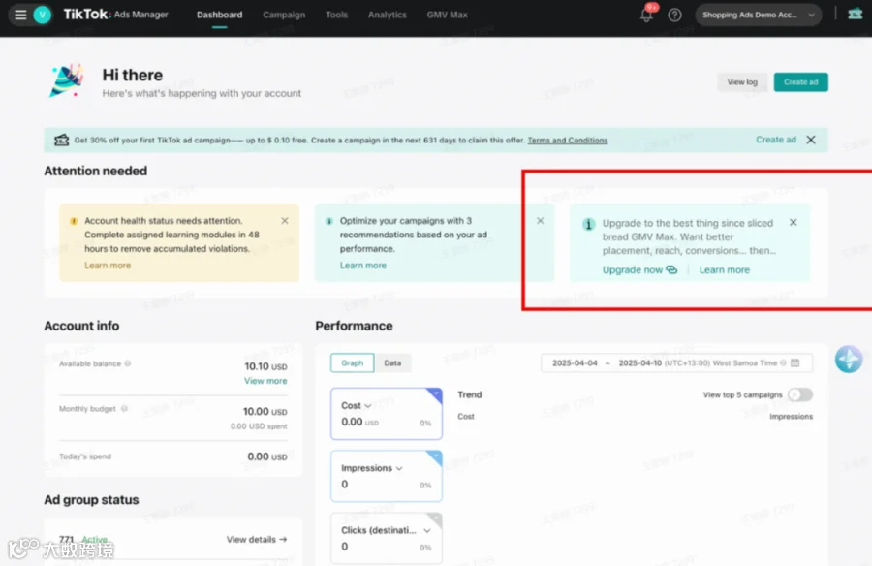This screenshot has width=872, height=566.
Task: Dismiss the account health status alert
Action: click(285, 221)
